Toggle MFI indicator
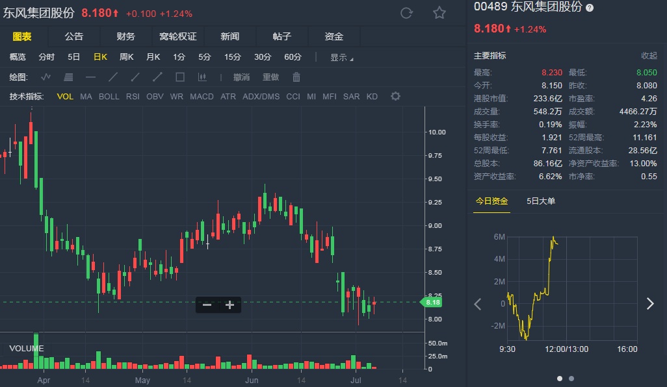The image size is (667, 387). pyautogui.click(x=329, y=97)
